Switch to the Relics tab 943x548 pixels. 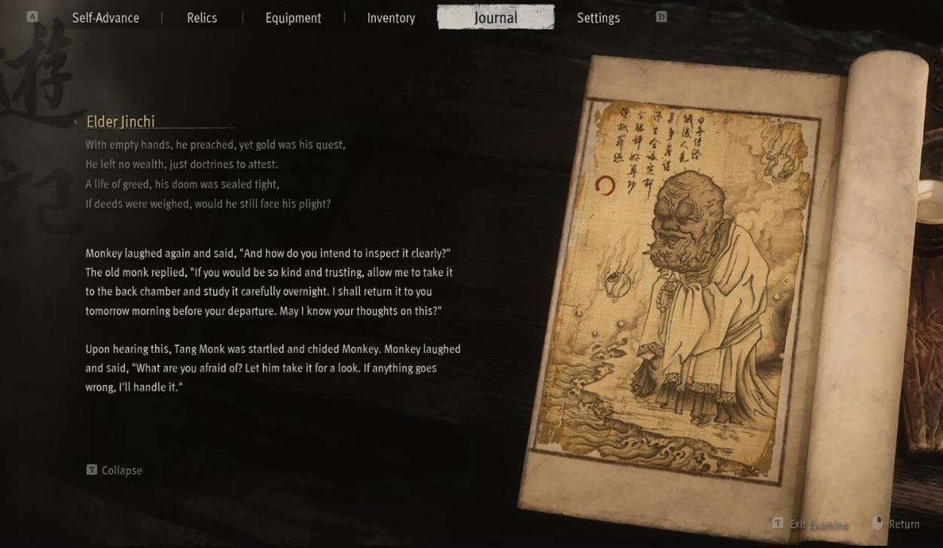(202, 17)
